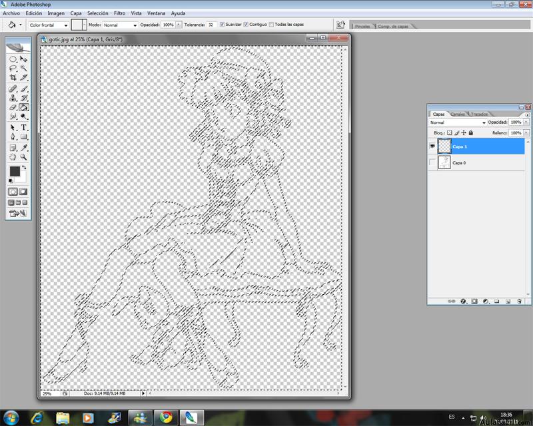Image resolution: width=533 pixels, height=426 pixels.
Task: Select the Brush tool
Action: 24,89
